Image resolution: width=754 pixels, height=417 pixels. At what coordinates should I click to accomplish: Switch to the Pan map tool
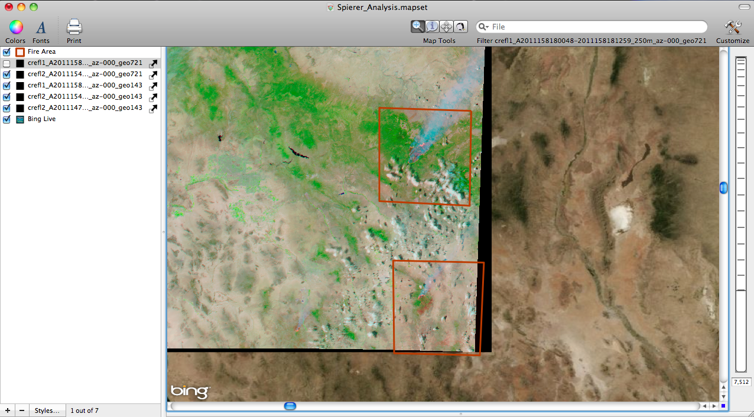446,26
